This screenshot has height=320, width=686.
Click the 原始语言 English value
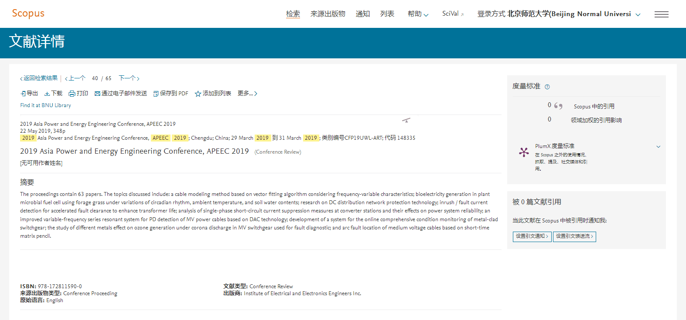click(55, 300)
